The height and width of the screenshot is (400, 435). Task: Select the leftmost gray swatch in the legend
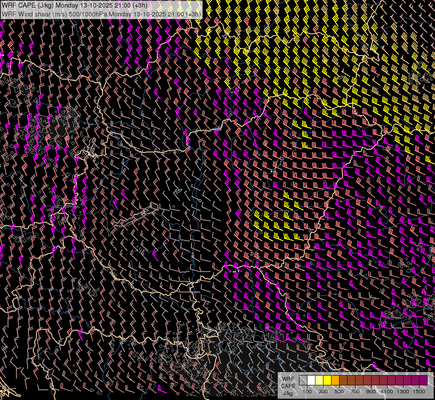(x=303, y=380)
